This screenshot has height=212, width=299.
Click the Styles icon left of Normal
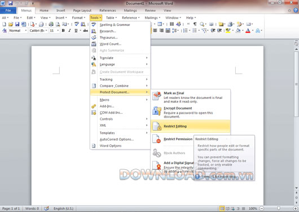tap(5, 30)
